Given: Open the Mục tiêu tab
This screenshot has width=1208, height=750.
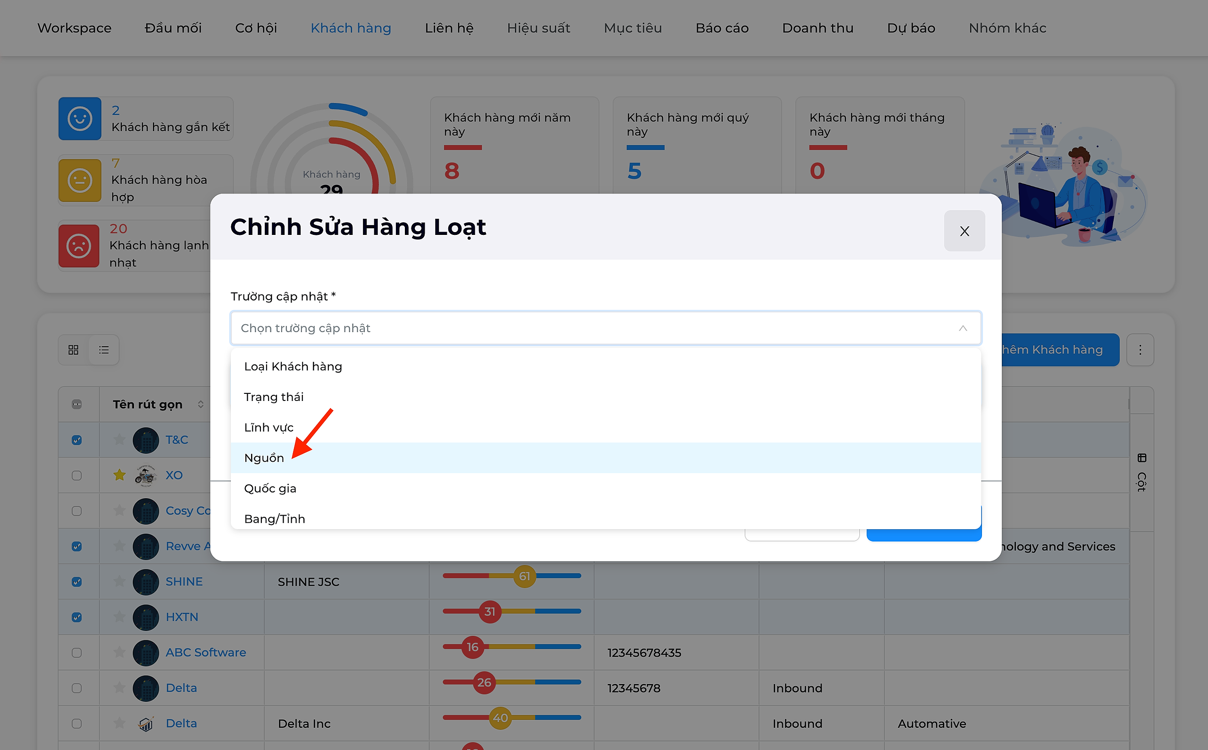Looking at the screenshot, I should pyautogui.click(x=632, y=28).
